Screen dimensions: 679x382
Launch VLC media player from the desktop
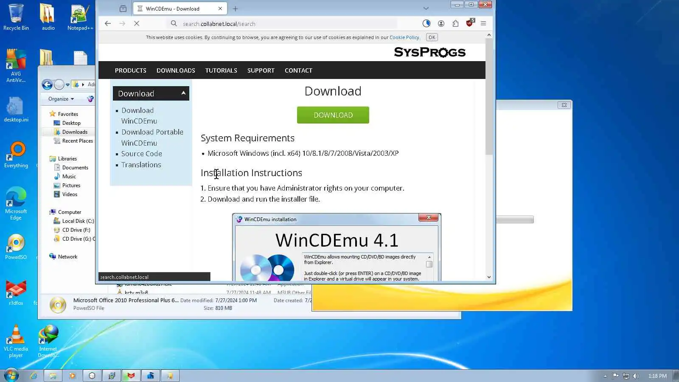(x=16, y=341)
